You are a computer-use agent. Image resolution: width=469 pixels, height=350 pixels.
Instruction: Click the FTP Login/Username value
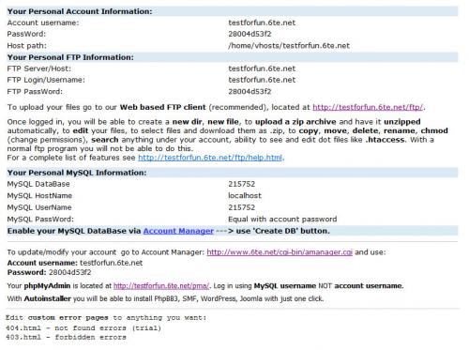[x=262, y=80]
